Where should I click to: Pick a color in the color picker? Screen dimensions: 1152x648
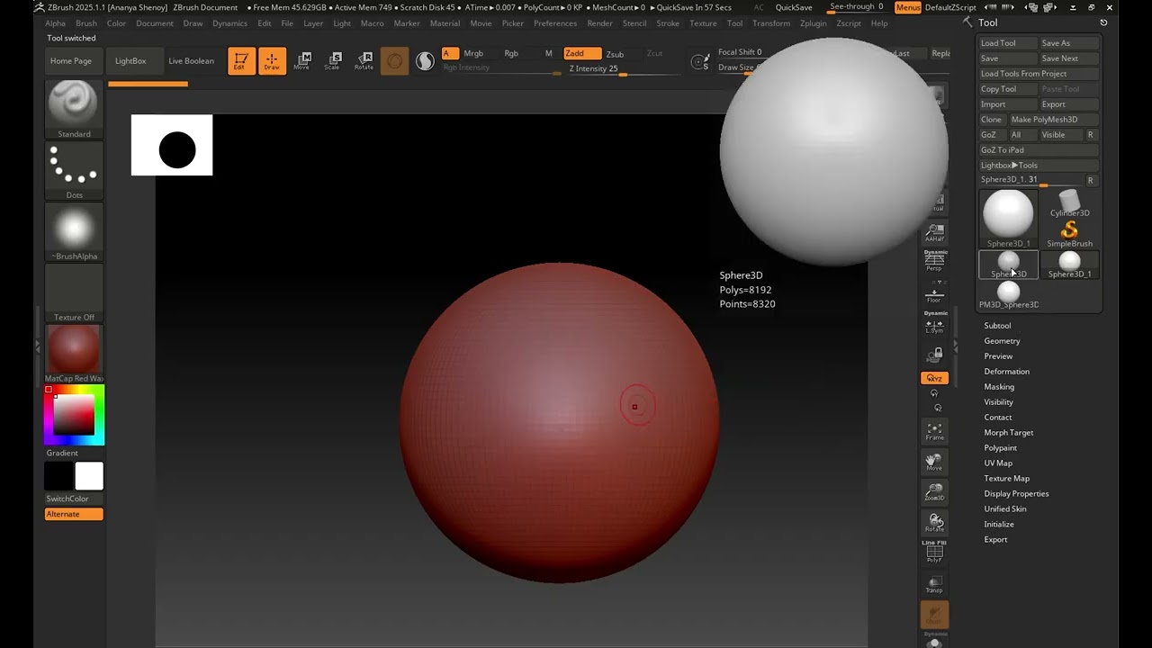click(x=75, y=415)
